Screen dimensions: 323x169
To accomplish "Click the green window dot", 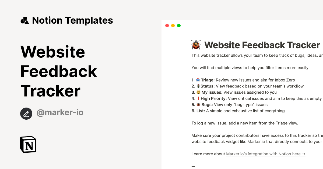I will [179, 25].
